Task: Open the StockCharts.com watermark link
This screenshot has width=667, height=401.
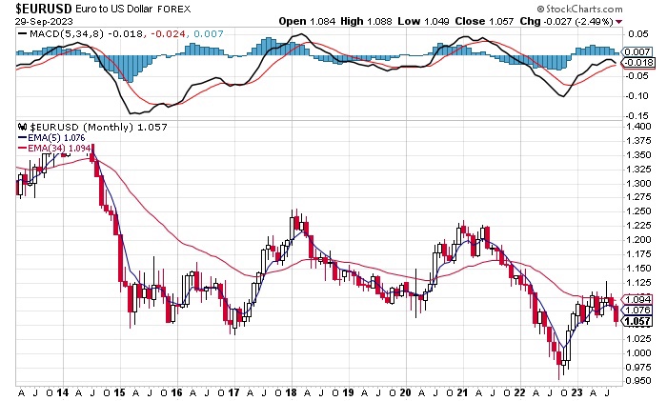Action: (611, 8)
